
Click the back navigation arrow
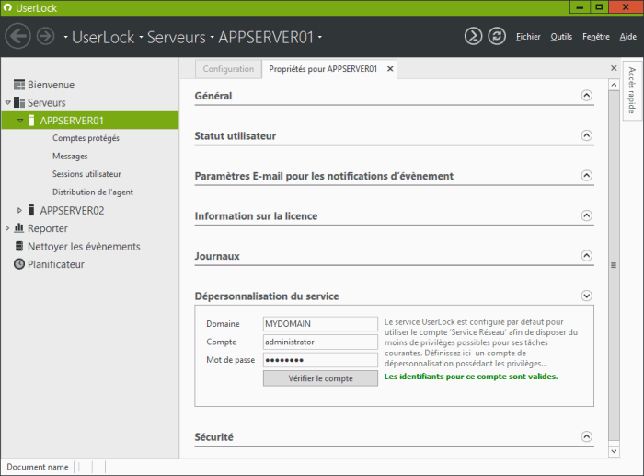[x=17, y=36]
